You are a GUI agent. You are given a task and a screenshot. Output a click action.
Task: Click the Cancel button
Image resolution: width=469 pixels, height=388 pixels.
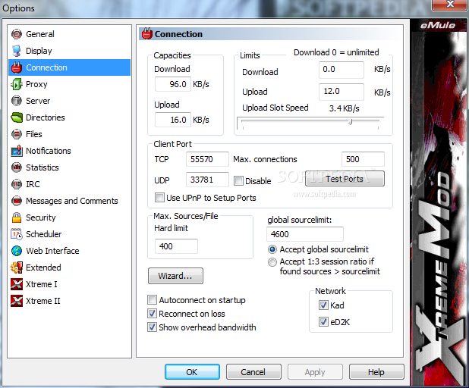(x=253, y=372)
